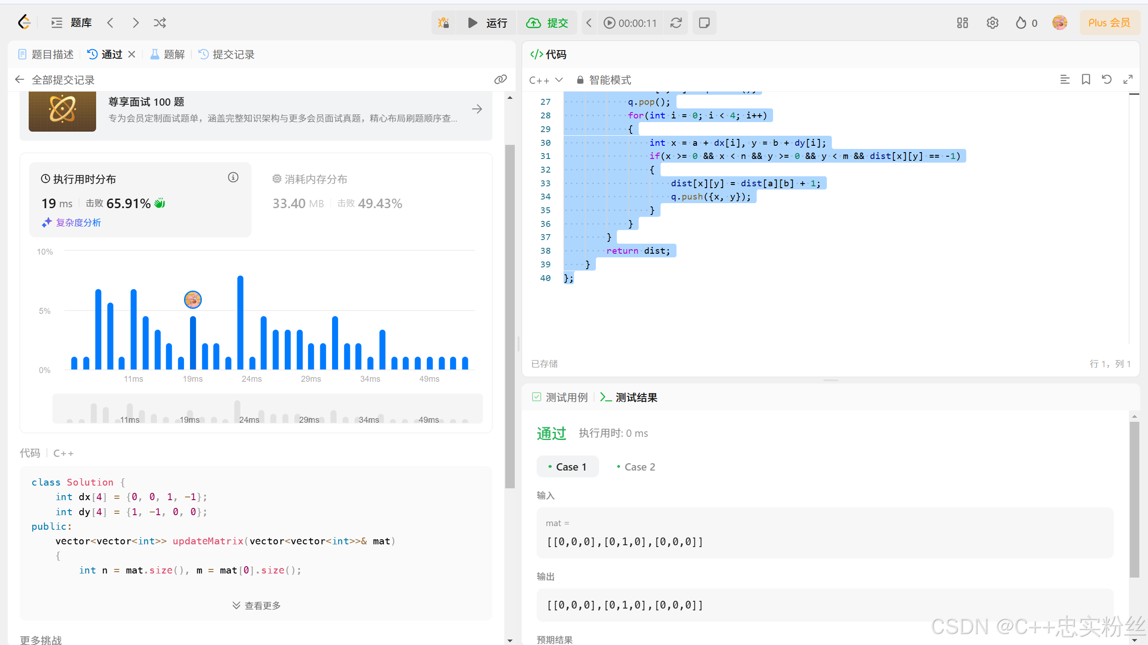The height and width of the screenshot is (645, 1148).
Task: Click runtime distribution info icon
Action: point(233,178)
